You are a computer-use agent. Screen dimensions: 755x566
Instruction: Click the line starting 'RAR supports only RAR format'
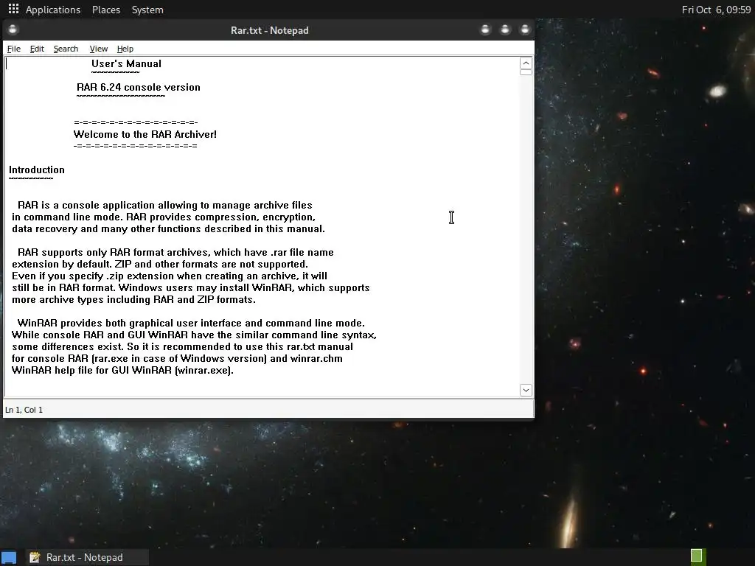coord(175,252)
